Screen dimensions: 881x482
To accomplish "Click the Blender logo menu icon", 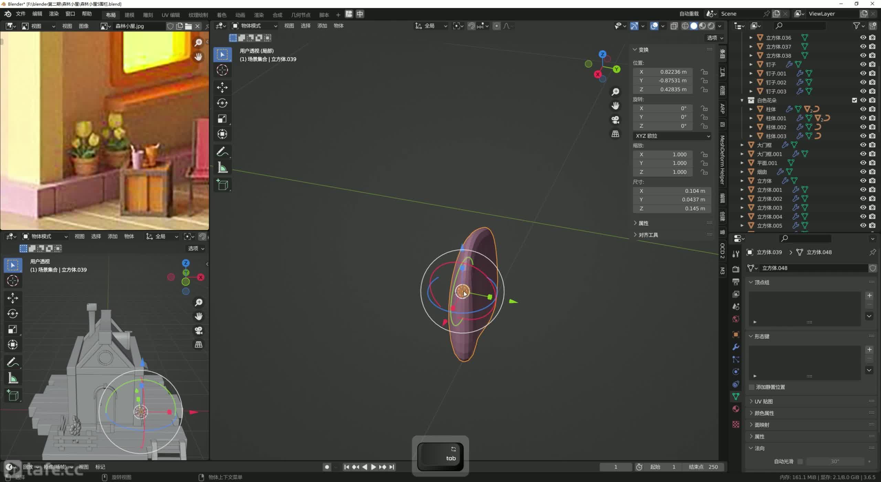I will point(8,14).
